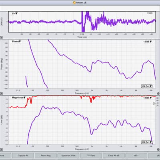The width and height of the screenshot is (160, 160).
Task: Click the 13QS label in the impulse response graph
Action: pos(150,13)
